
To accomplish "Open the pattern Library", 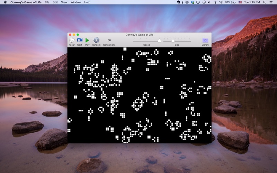I will pos(205,42).
